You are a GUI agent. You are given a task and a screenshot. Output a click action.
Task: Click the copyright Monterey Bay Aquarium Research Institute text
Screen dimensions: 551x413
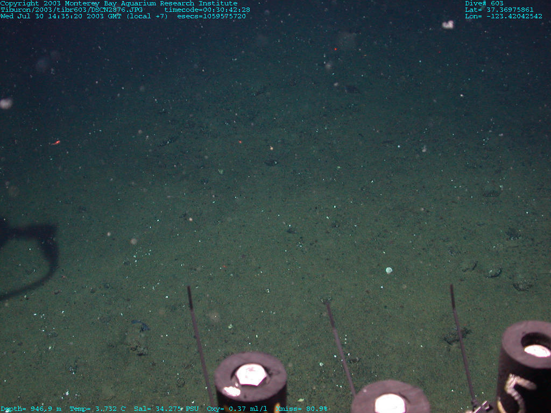pyautogui.click(x=119, y=4)
